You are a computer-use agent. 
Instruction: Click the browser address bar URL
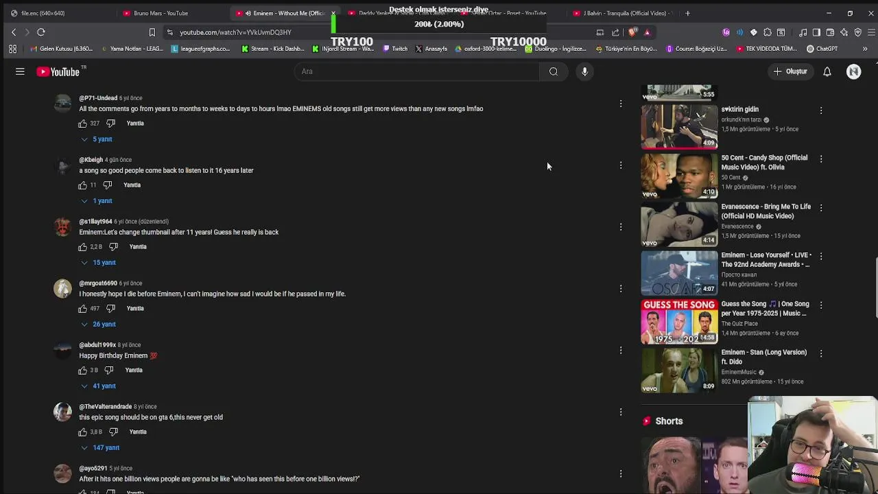(x=235, y=32)
